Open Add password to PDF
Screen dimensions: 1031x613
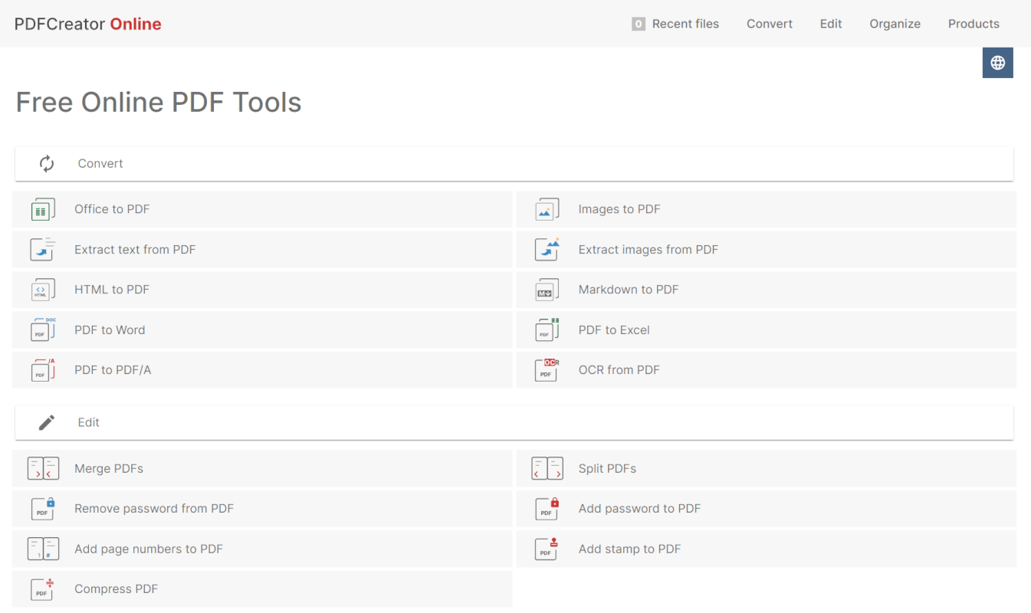click(767, 509)
